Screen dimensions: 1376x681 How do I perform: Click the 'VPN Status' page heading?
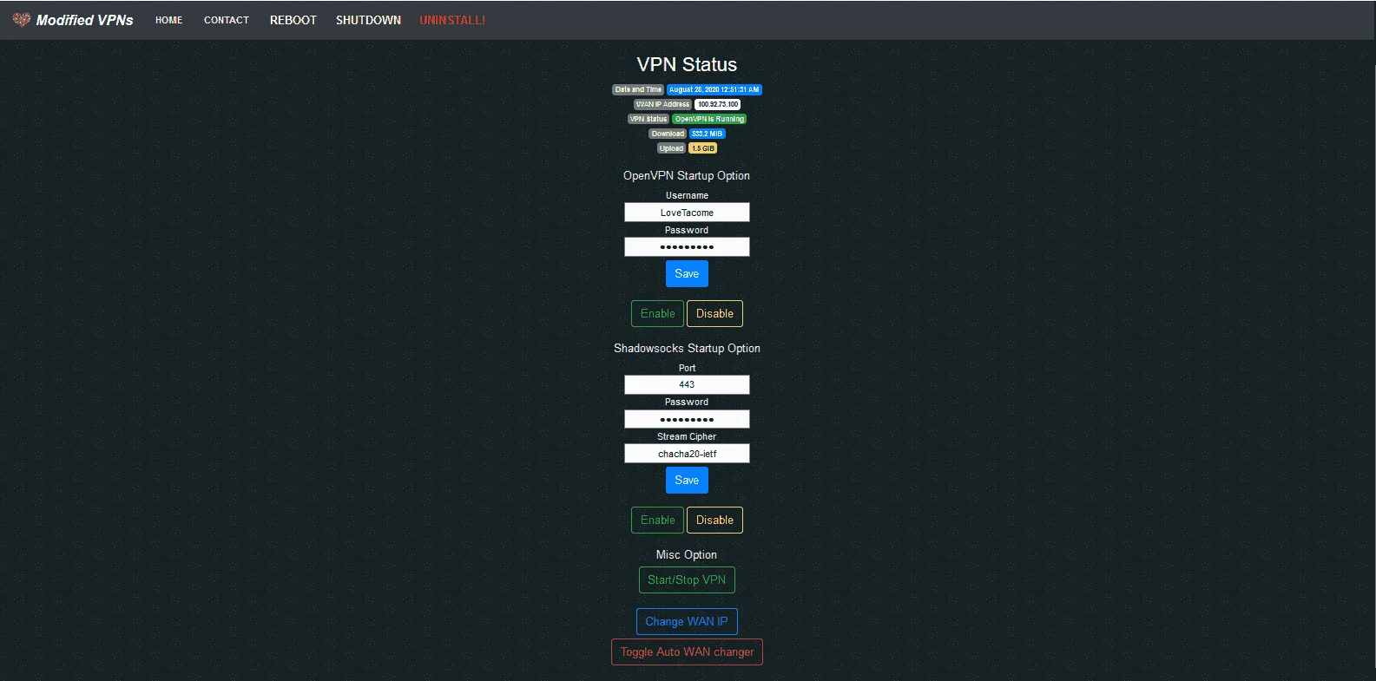(x=687, y=65)
